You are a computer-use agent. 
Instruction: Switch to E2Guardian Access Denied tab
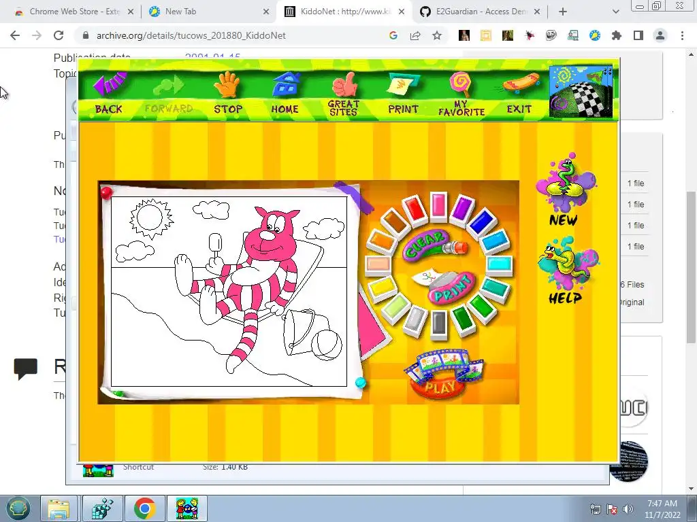(x=481, y=12)
